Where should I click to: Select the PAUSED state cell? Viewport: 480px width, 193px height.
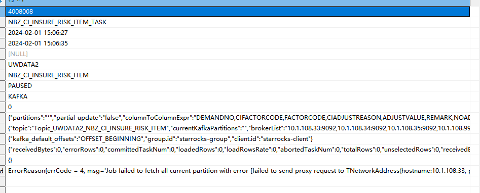(x=238, y=86)
